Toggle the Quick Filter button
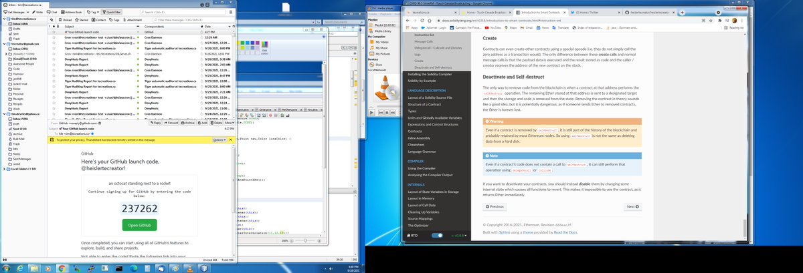This screenshot has width=803, height=273. coord(112,12)
